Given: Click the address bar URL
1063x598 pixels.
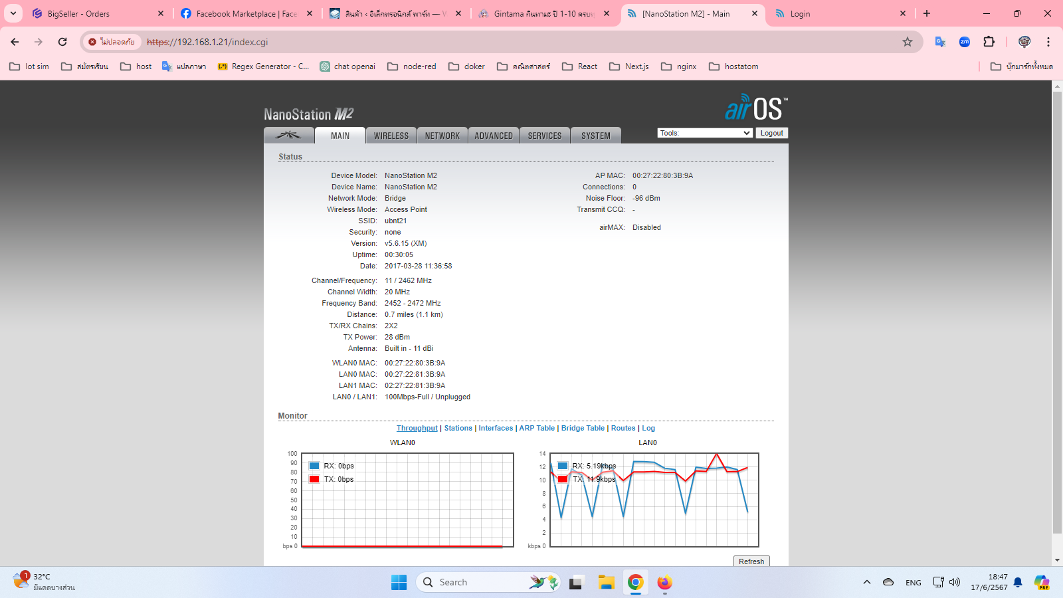Looking at the screenshot, I should [x=207, y=42].
